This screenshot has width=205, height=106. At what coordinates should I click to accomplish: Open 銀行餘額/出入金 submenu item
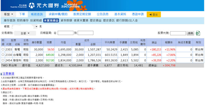coord(127,20)
